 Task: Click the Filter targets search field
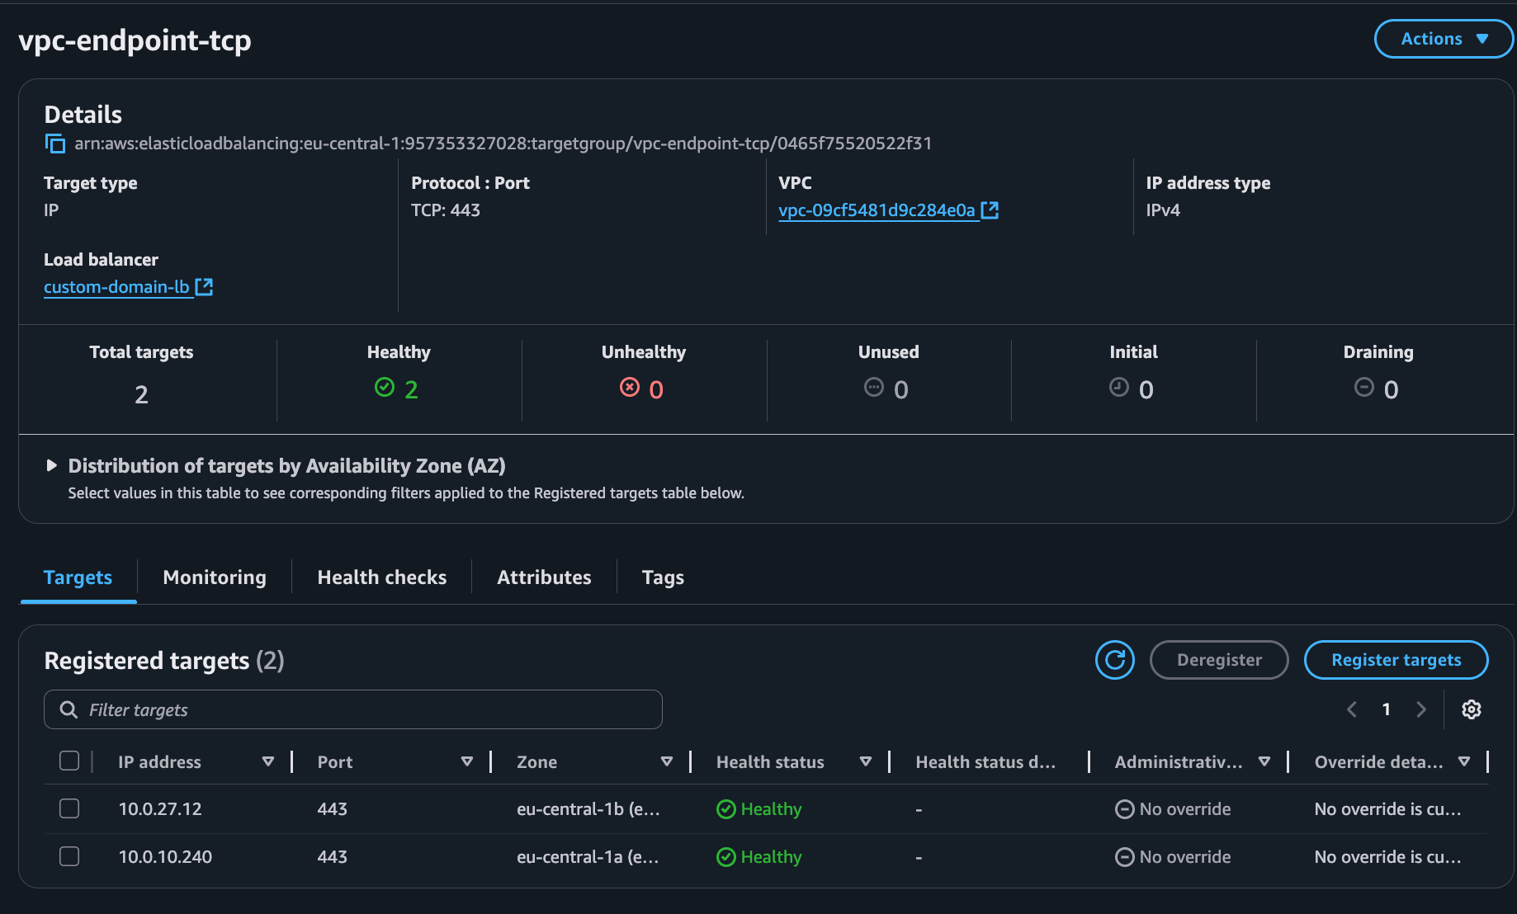point(353,709)
